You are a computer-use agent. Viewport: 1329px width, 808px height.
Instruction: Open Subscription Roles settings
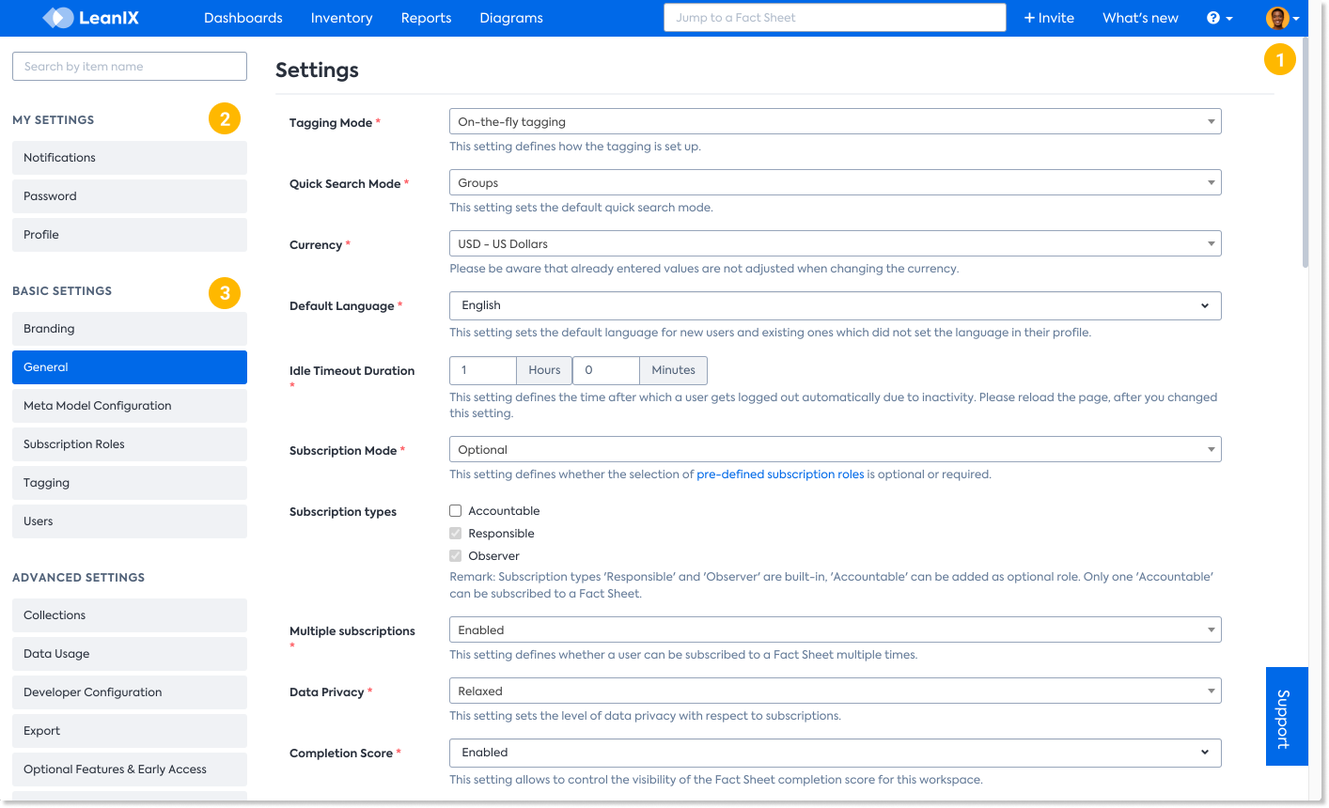tap(130, 444)
